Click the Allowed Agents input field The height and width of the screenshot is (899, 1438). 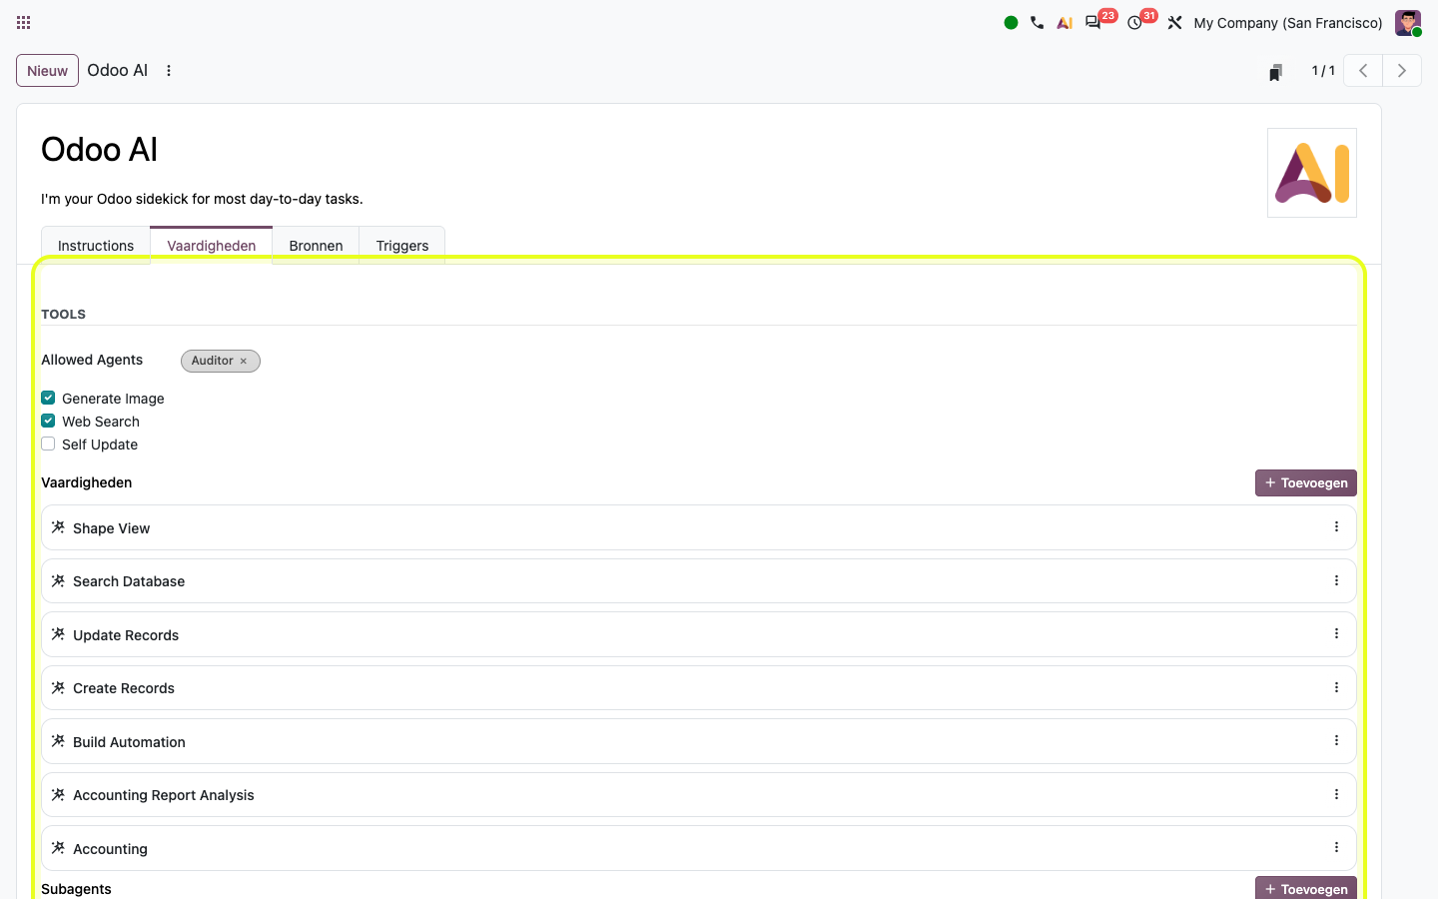769,361
